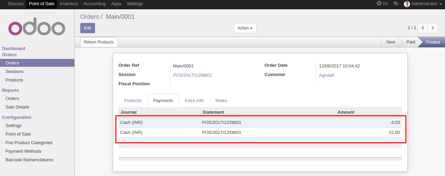
Task: Switch to the Payments tab
Action: click(163, 100)
